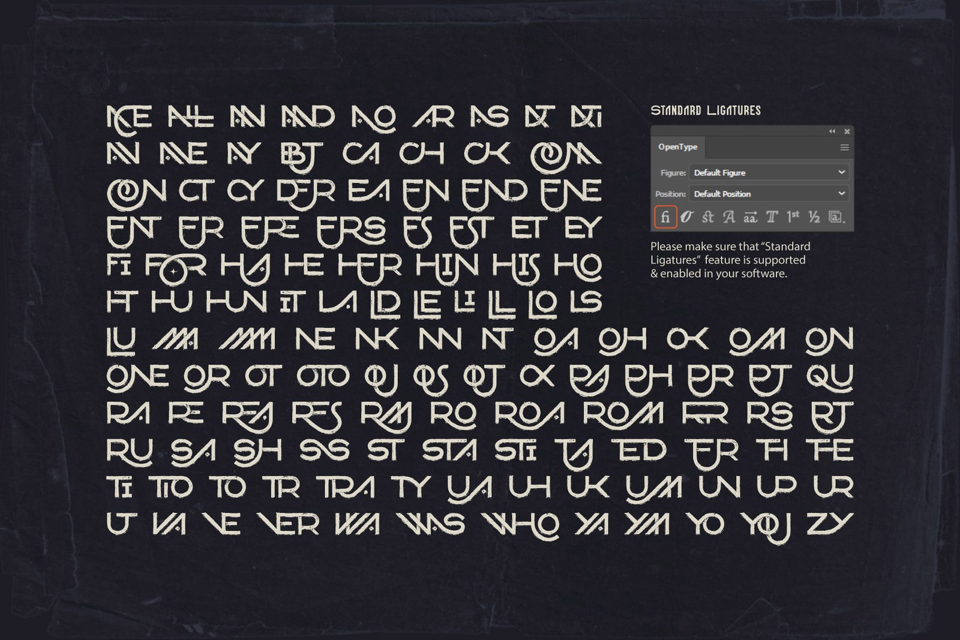Turn on Discretionary Ligatures st icon

pos(708,217)
